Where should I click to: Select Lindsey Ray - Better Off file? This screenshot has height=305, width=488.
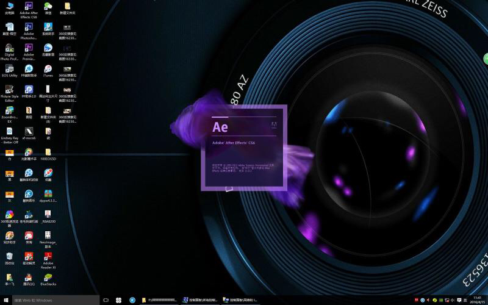click(9, 135)
